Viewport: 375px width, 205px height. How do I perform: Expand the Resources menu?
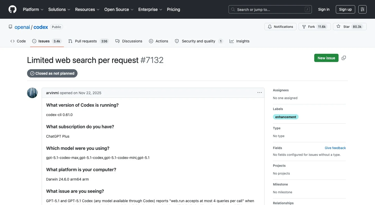[87, 9]
